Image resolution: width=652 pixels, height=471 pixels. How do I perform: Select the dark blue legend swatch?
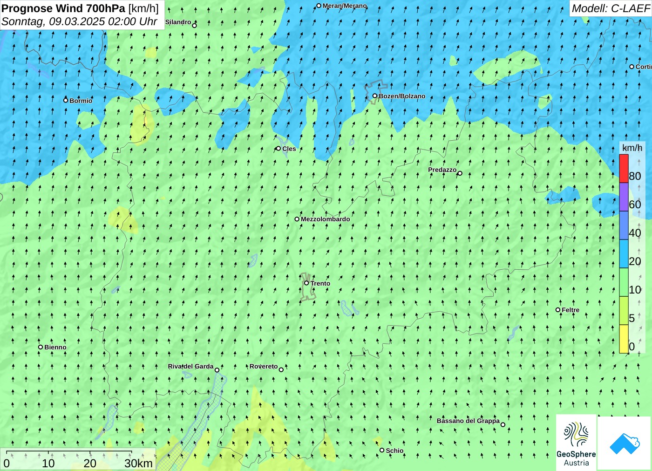point(624,225)
